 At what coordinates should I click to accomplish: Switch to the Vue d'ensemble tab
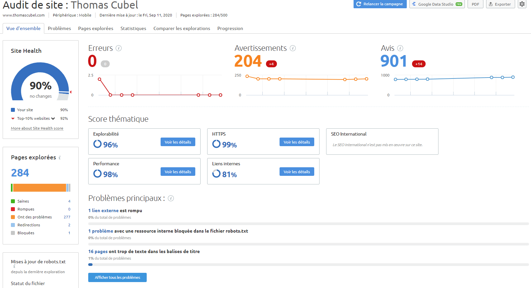pyautogui.click(x=23, y=28)
